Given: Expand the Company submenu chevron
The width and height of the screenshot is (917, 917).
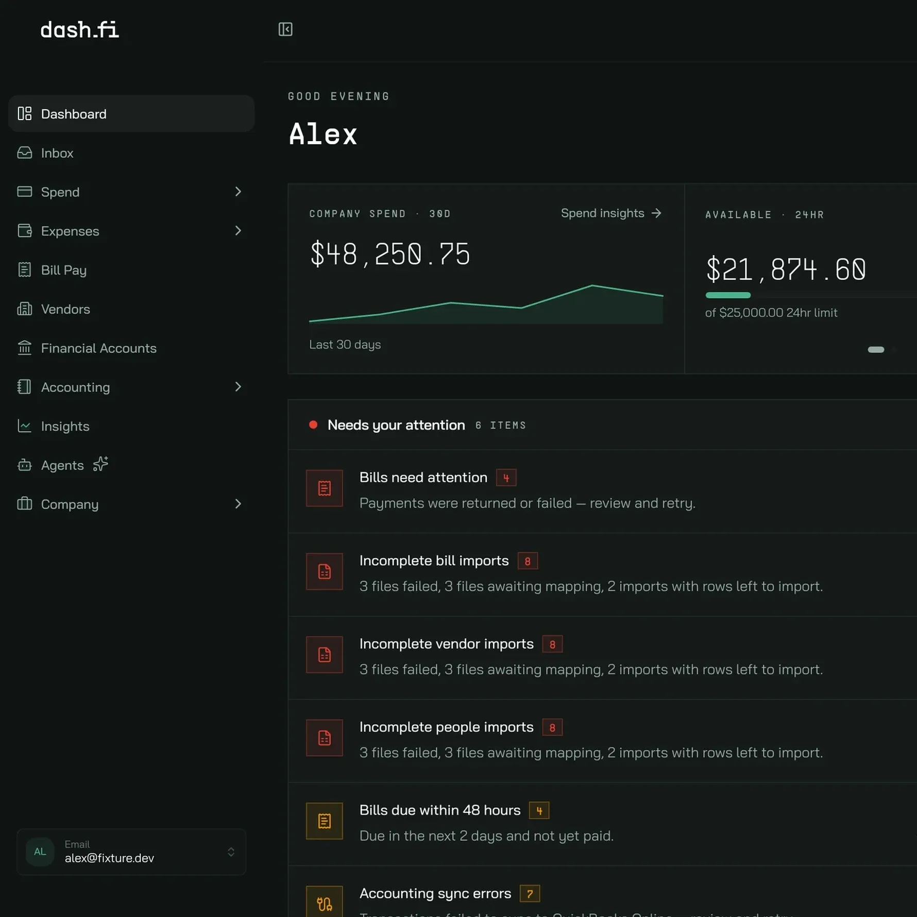Looking at the screenshot, I should coord(238,504).
